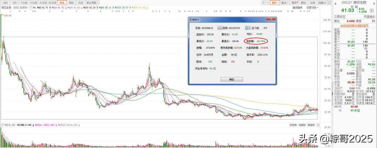This screenshot has width=377, height=148.
Task: Confirm dialog with 确定 button
Action: point(232,79)
